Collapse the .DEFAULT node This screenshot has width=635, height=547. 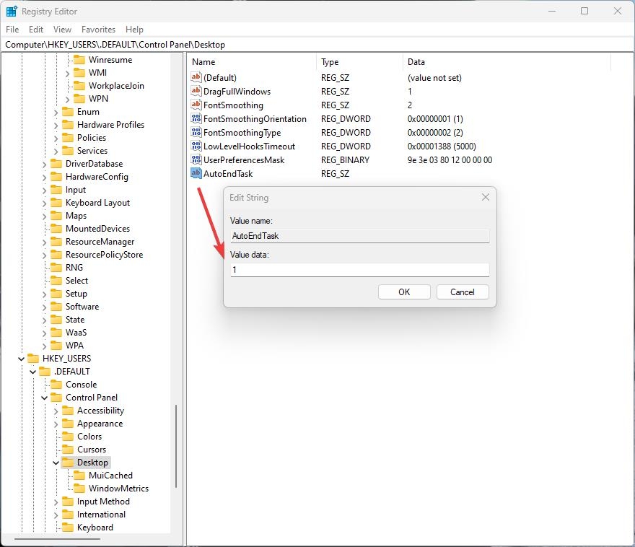tap(32, 372)
